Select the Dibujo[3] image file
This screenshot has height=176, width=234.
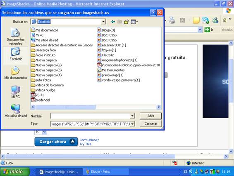click(106, 30)
